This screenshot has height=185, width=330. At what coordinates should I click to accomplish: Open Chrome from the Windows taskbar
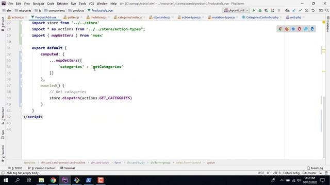pyautogui.click(x=53, y=180)
